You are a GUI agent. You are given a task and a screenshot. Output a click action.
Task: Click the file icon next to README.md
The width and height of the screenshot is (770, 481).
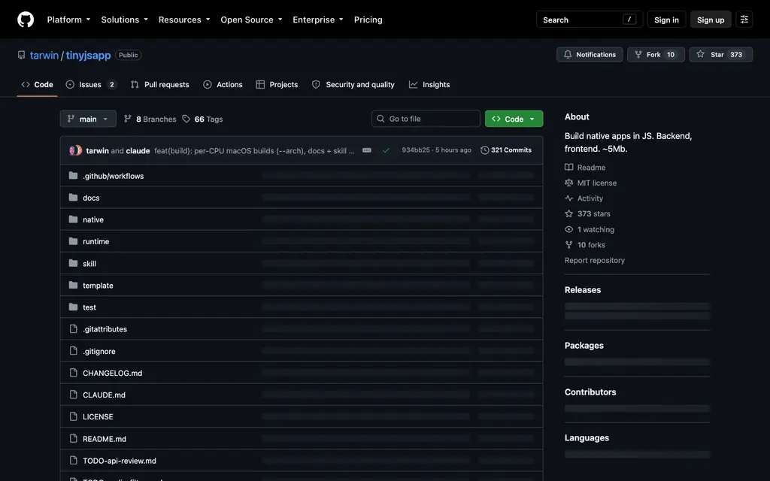pos(73,438)
